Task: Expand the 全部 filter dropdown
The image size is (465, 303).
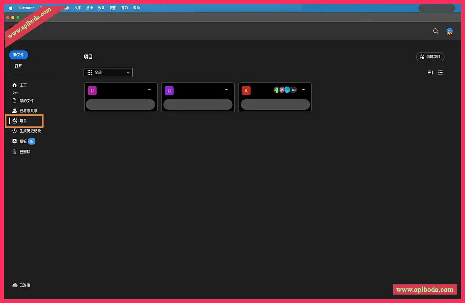Action: 108,72
